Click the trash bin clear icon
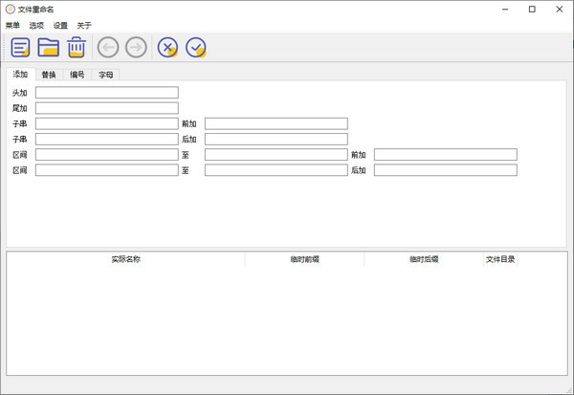 (77, 48)
